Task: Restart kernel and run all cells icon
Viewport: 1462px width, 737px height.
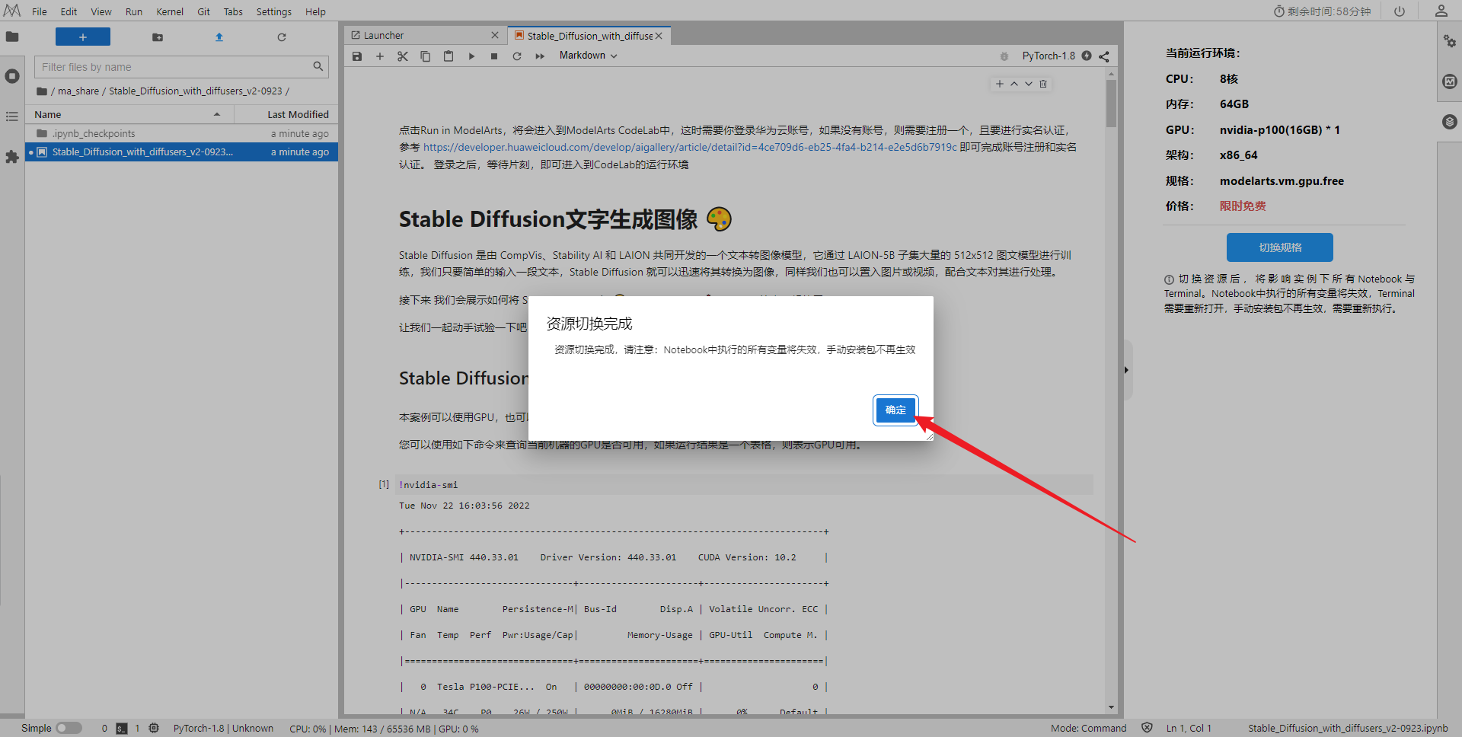Action: click(x=540, y=56)
